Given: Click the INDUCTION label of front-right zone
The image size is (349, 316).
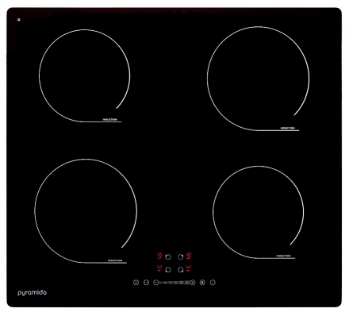Looking at the screenshot, I should [x=283, y=256].
